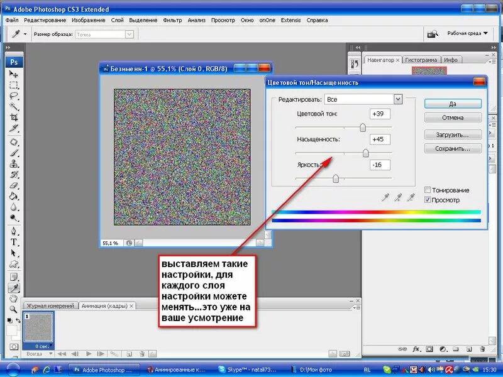Select the Eyedropper tool in toolbox
Image resolution: width=503 pixels, height=377 pixels.
tap(13, 288)
